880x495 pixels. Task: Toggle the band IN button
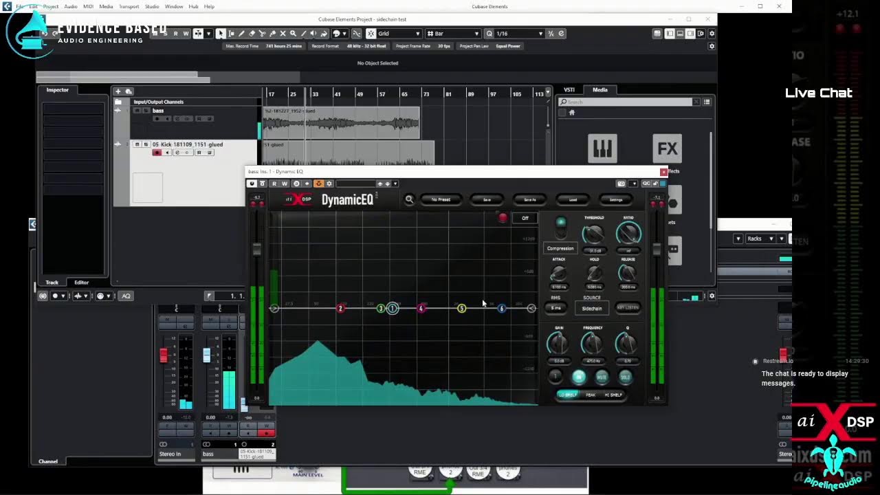(x=578, y=377)
